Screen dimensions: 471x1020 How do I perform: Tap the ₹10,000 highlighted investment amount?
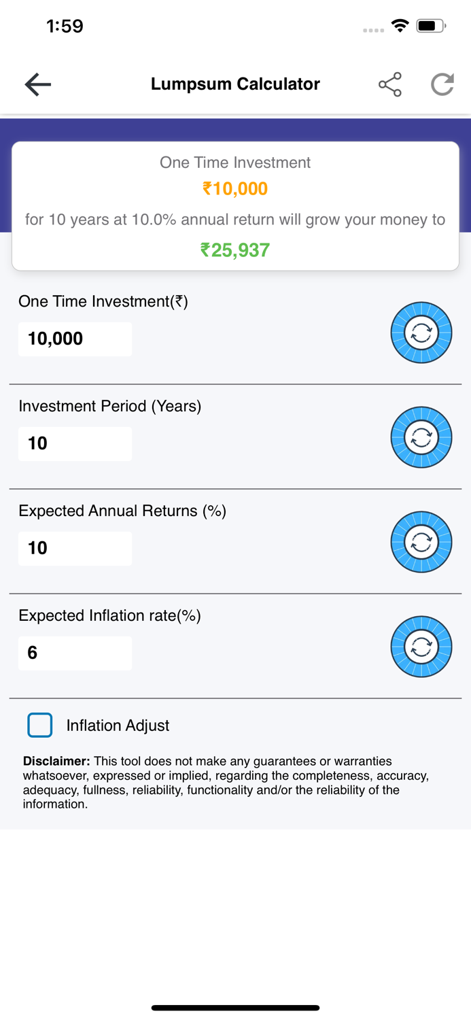click(x=235, y=188)
